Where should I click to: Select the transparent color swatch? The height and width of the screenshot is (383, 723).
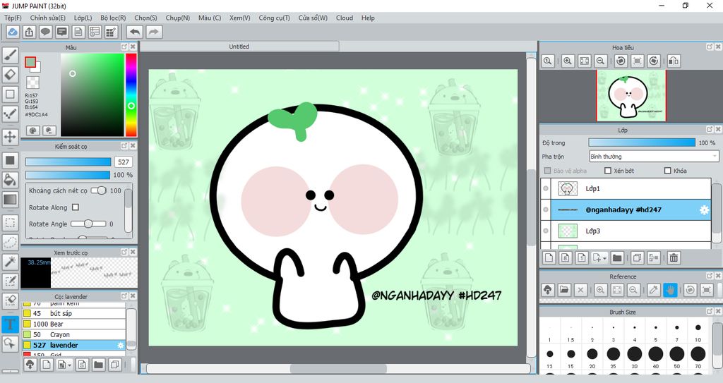tap(32, 83)
